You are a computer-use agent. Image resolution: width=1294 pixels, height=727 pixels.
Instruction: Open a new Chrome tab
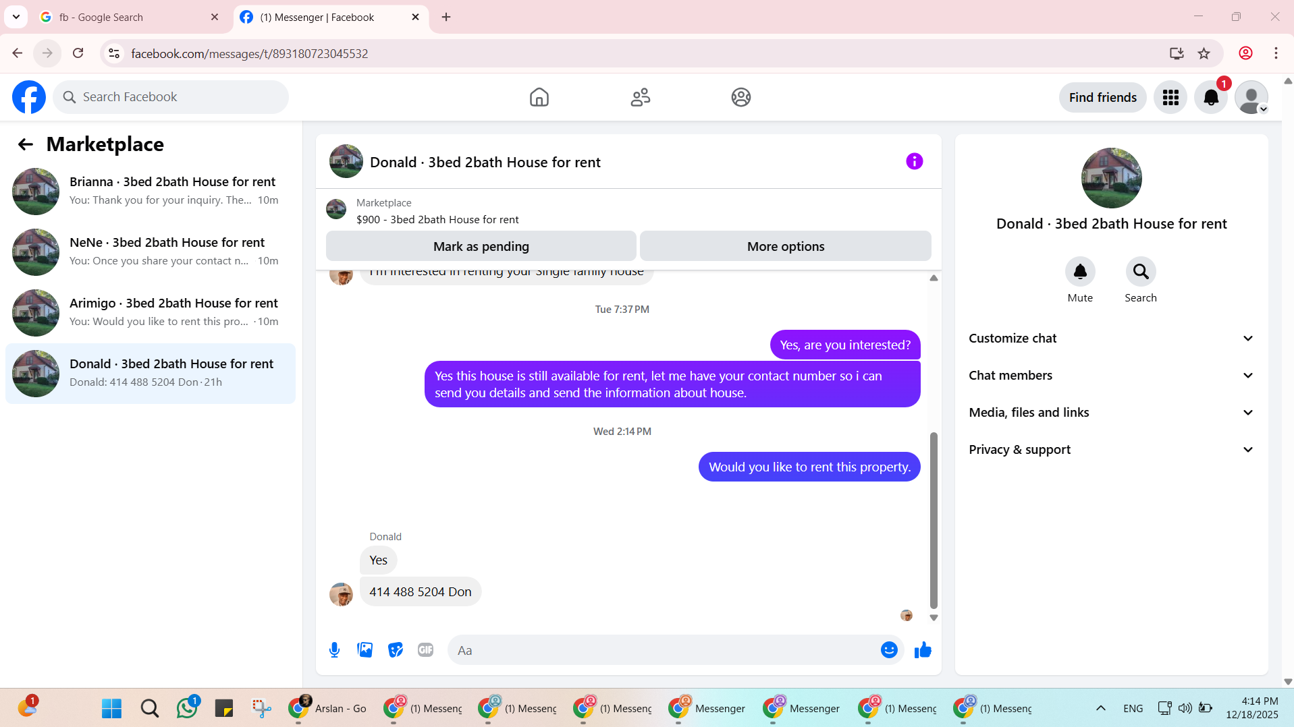(446, 18)
